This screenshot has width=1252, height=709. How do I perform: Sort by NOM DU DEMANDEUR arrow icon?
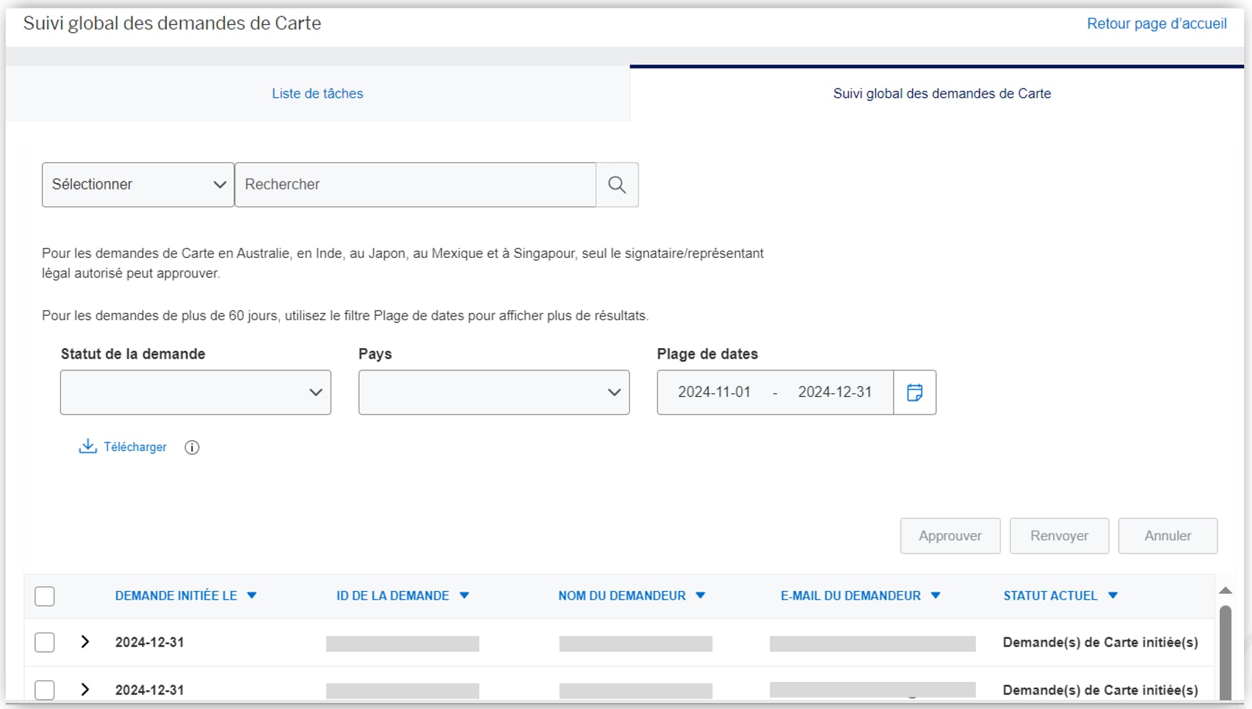(700, 595)
